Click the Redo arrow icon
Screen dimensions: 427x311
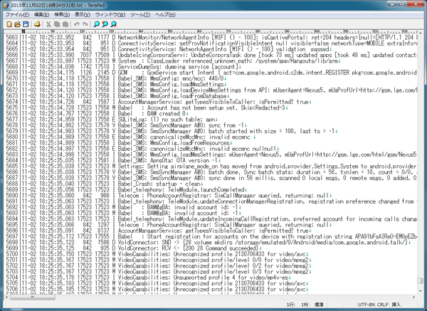(85, 24)
